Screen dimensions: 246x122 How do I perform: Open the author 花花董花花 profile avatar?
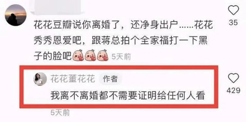(x=40, y=79)
